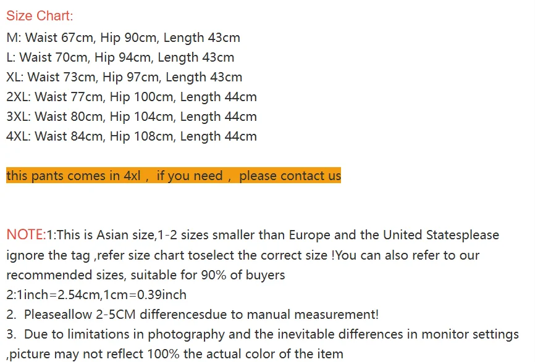The width and height of the screenshot is (535, 362).
Task: Click the 'suitable for 90% of buyers' line
Action: pos(145,274)
